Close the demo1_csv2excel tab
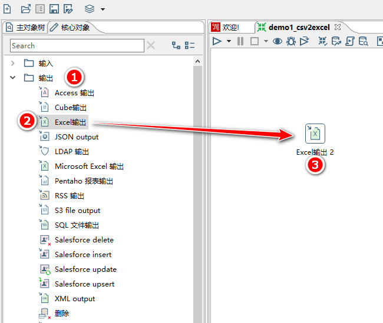Image resolution: width=383 pixels, height=323 pixels. point(338,27)
